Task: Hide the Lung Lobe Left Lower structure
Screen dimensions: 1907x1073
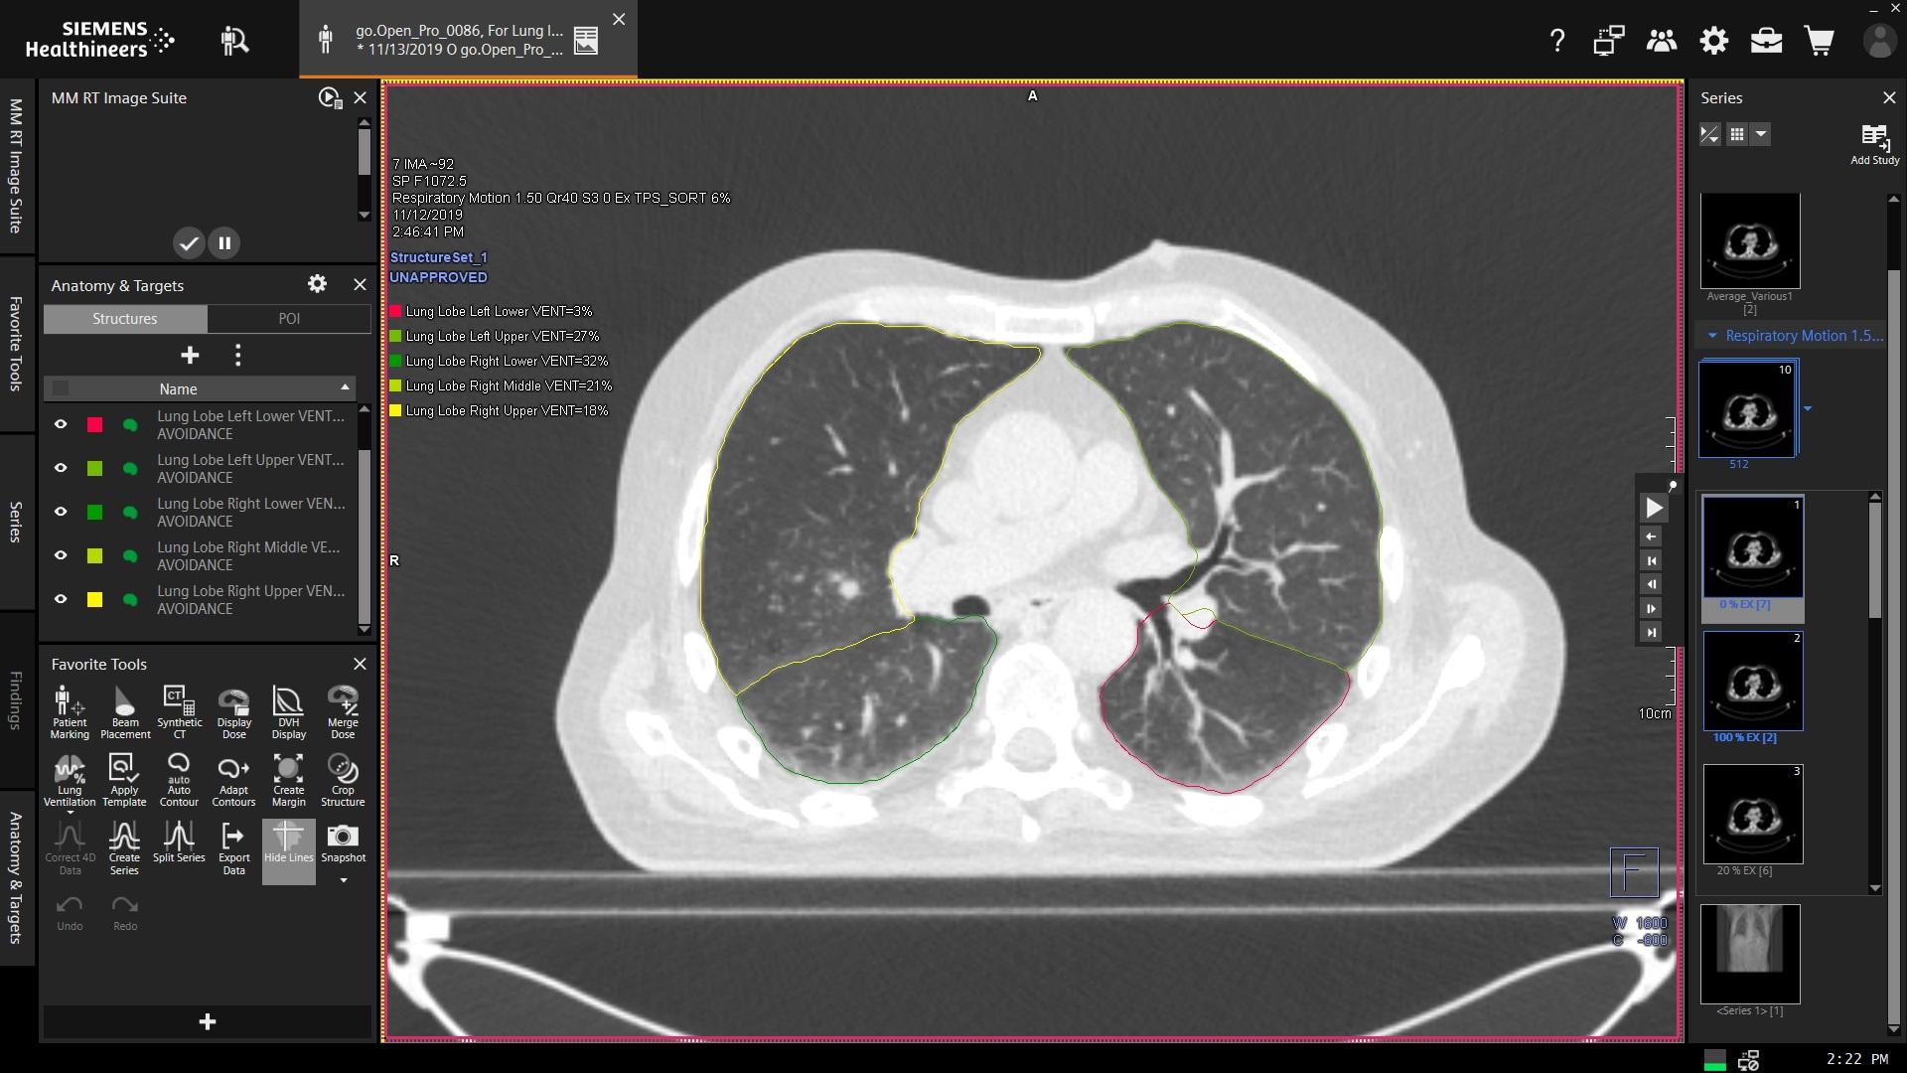Action: [61, 424]
